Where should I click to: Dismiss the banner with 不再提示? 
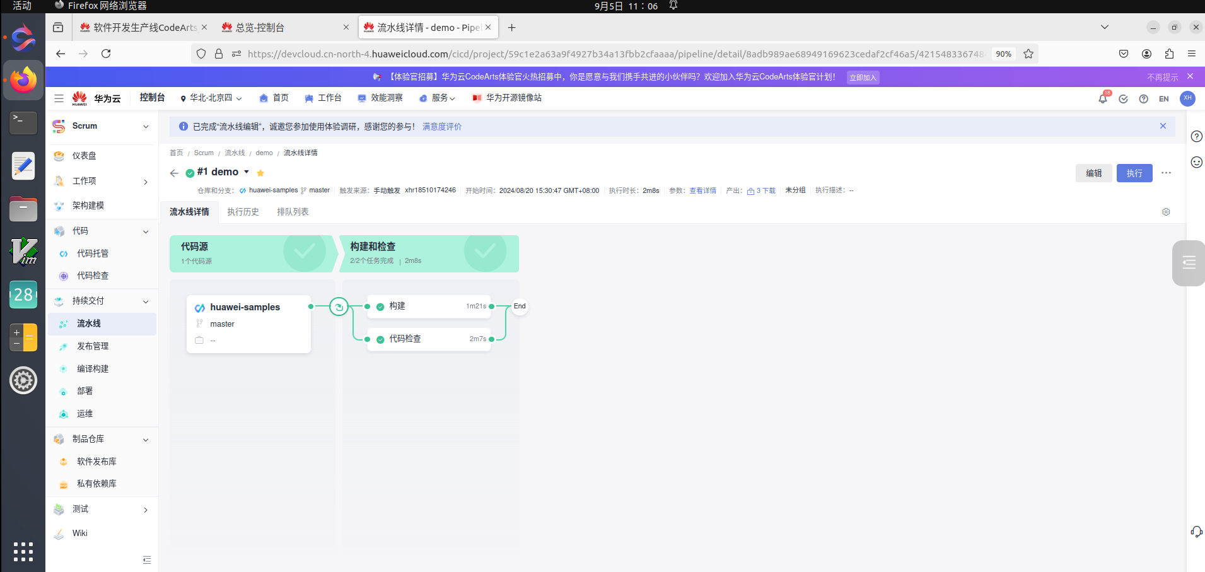[1162, 77]
